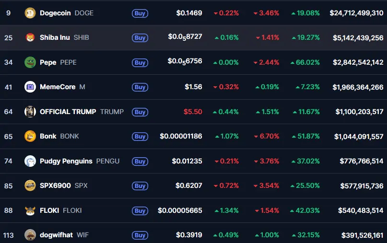Click the FLOKI coin logo icon
The image size is (387, 243).
pyautogui.click(x=30, y=210)
